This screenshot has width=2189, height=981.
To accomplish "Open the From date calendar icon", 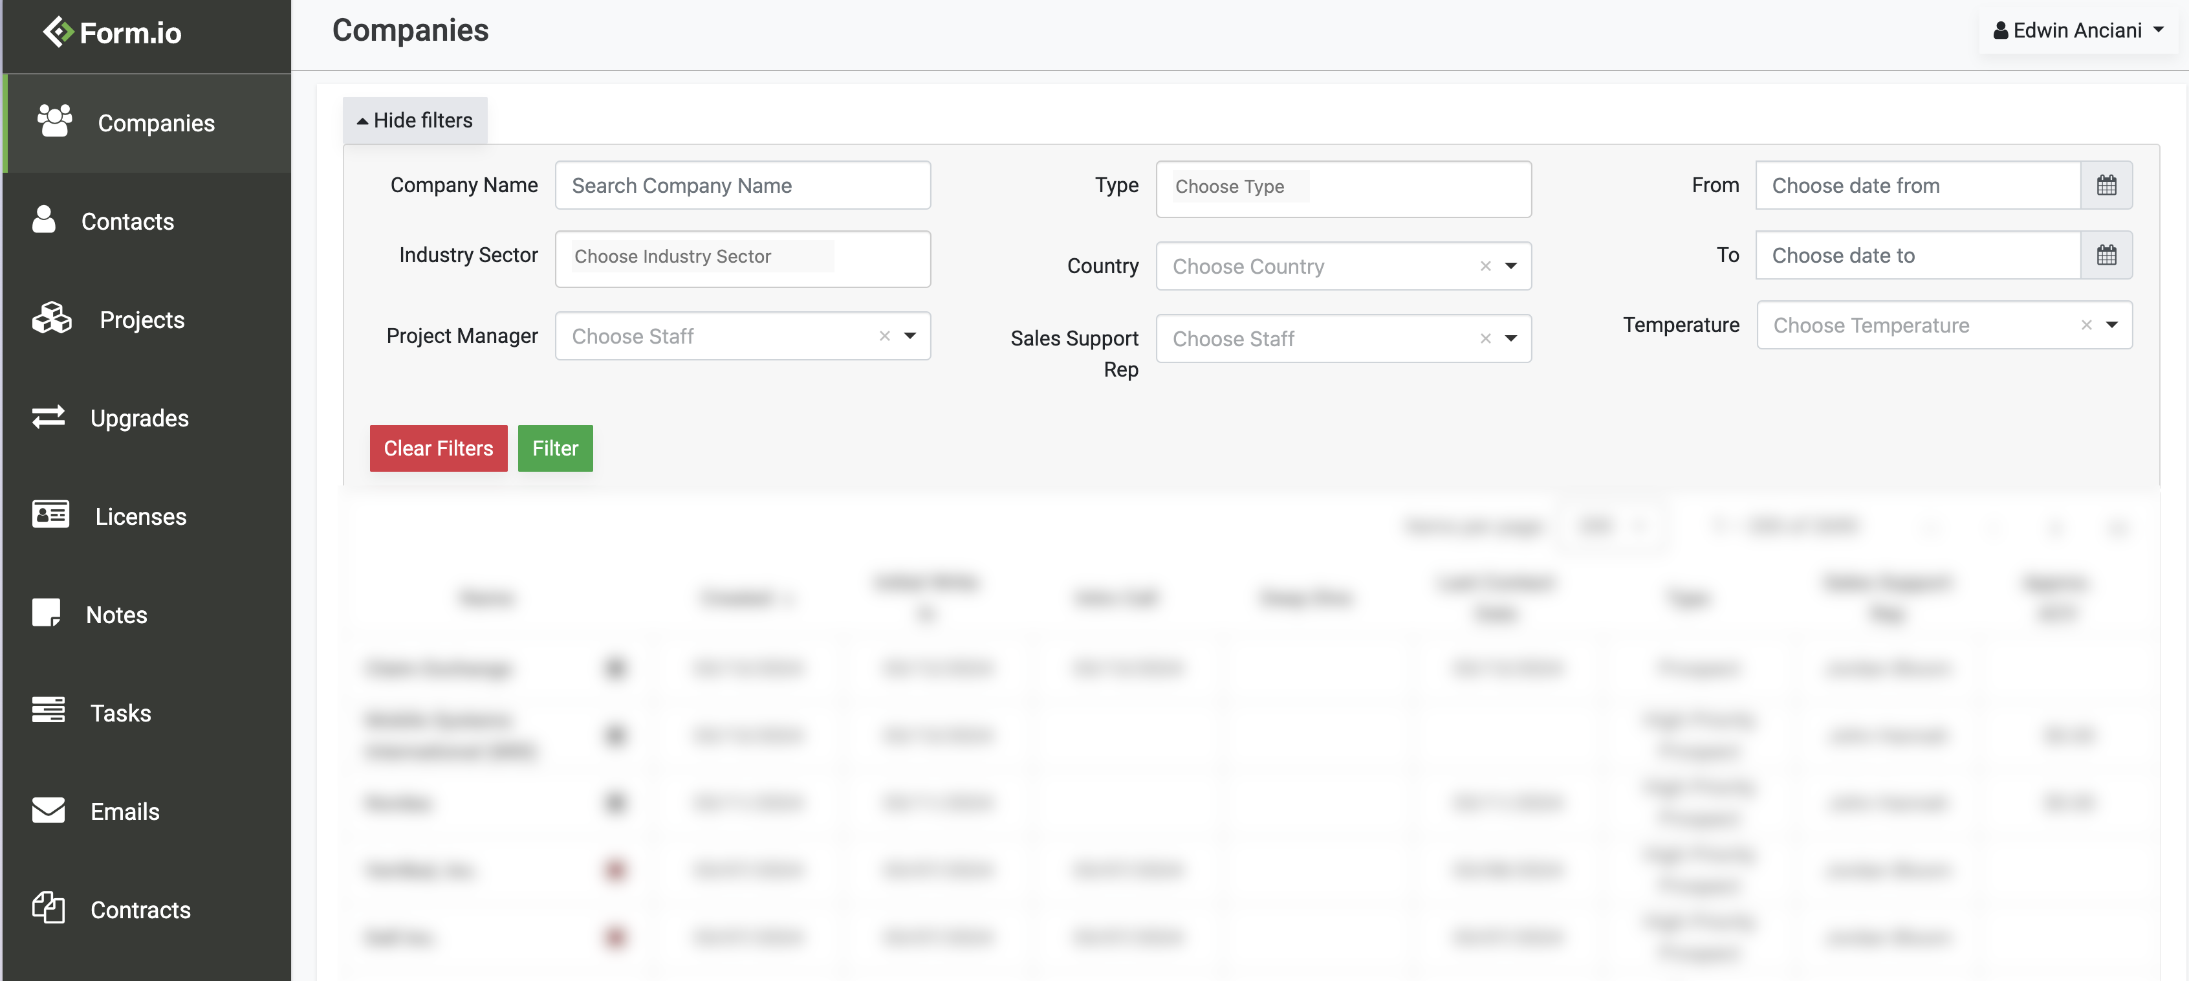I will coord(2106,185).
